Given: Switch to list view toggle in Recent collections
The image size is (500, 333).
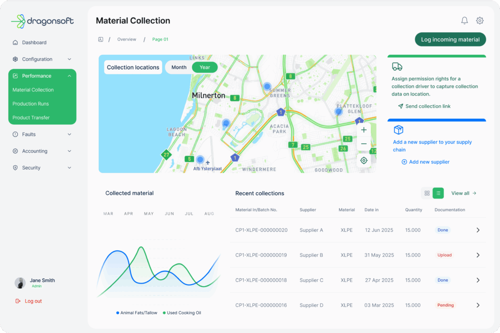Looking at the screenshot, I should pyautogui.click(x=438, y=193).
